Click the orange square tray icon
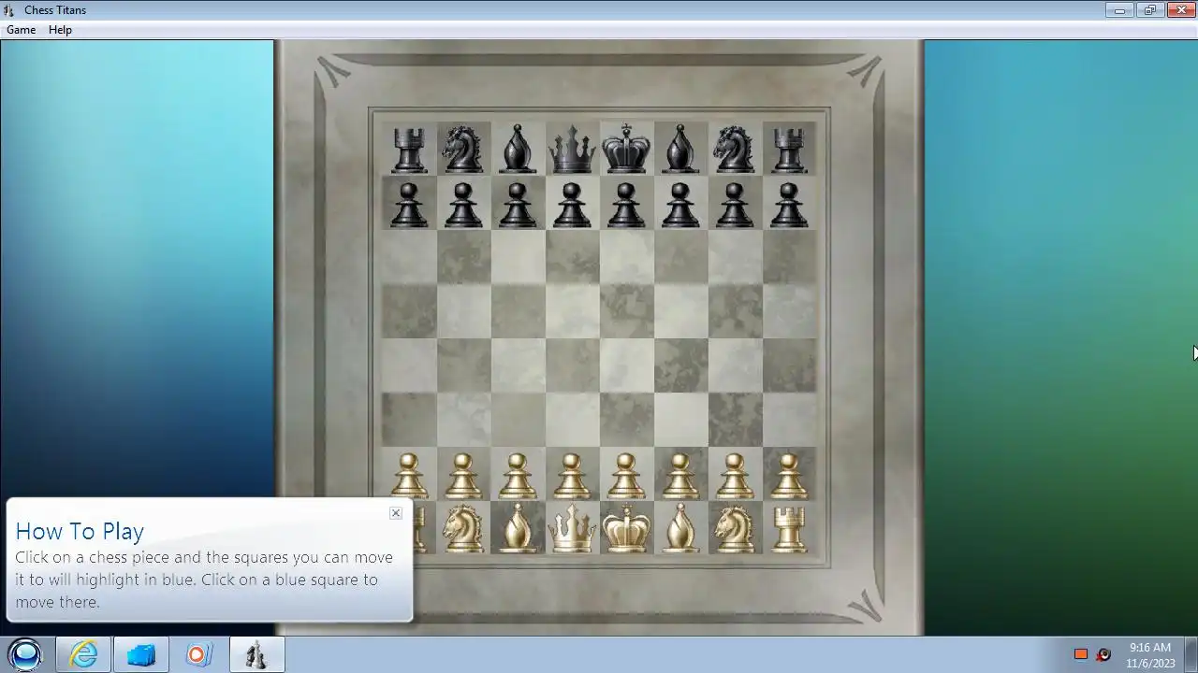The height and width of the screenshot is (673, 1198). coord(1081,654)
